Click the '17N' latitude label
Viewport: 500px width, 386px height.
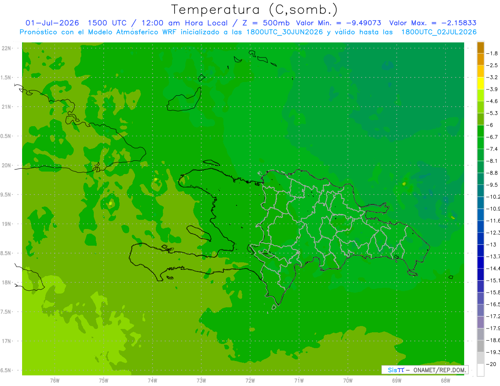(7, 341)
